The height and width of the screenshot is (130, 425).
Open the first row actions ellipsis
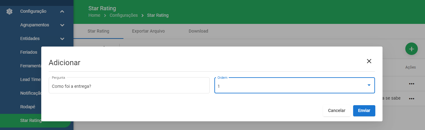(x=412, y=84)
